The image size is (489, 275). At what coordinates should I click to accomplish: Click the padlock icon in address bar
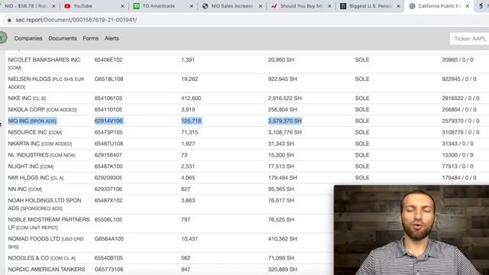click(9, 20)
